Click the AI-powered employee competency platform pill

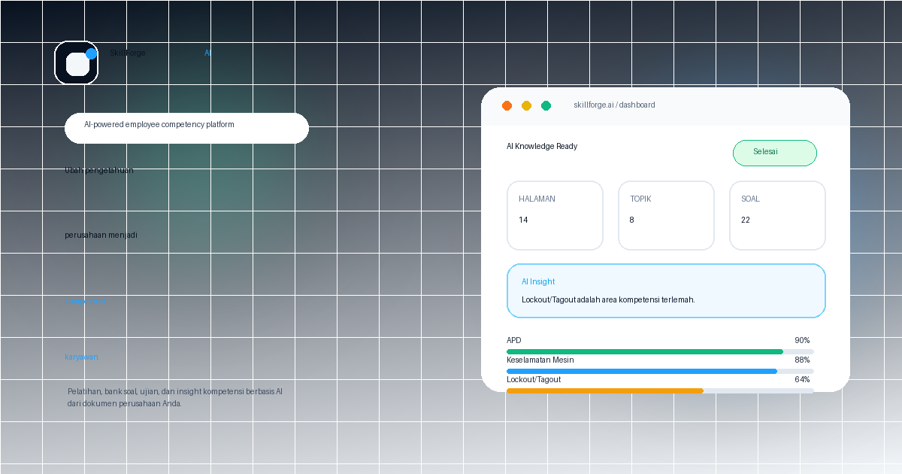[186, 128]
